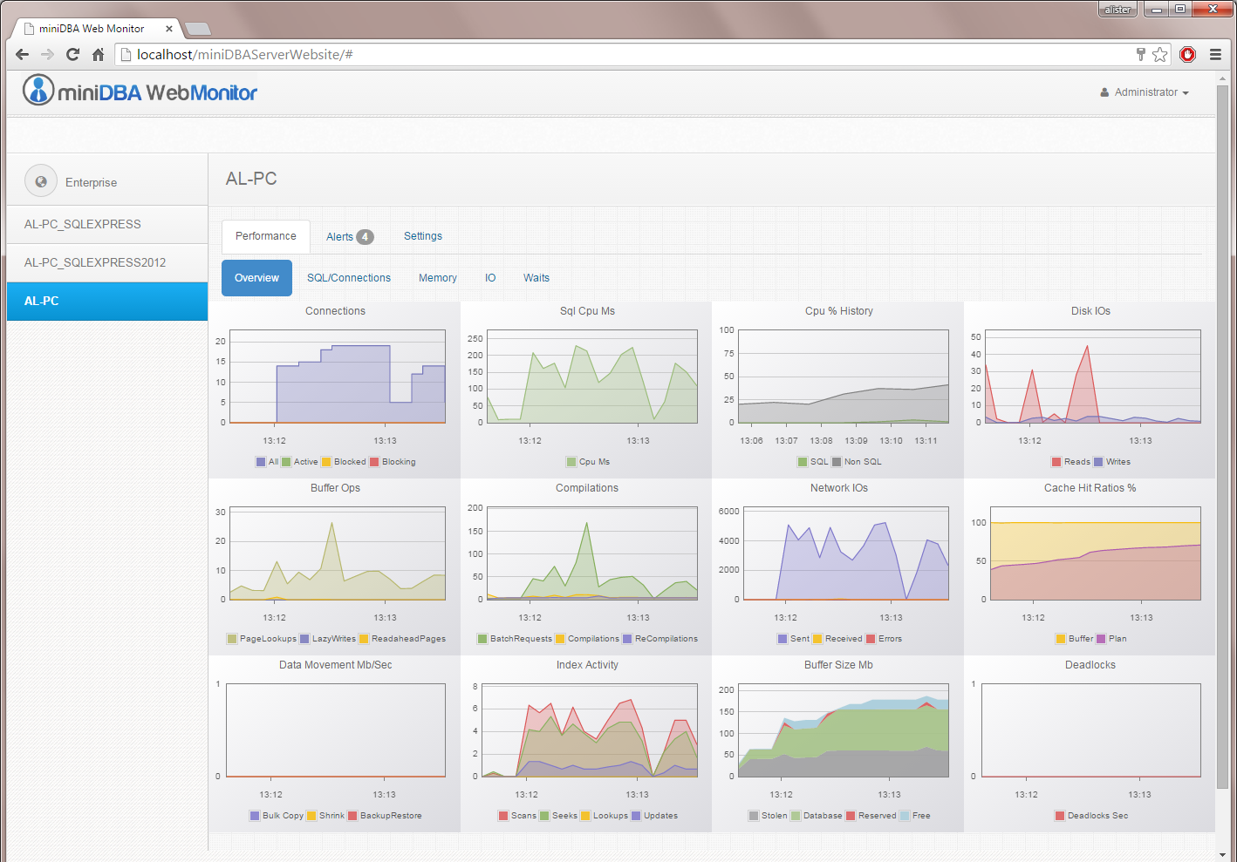Go back with the browser back arrow
The image size is (1237, 862).
22,54
